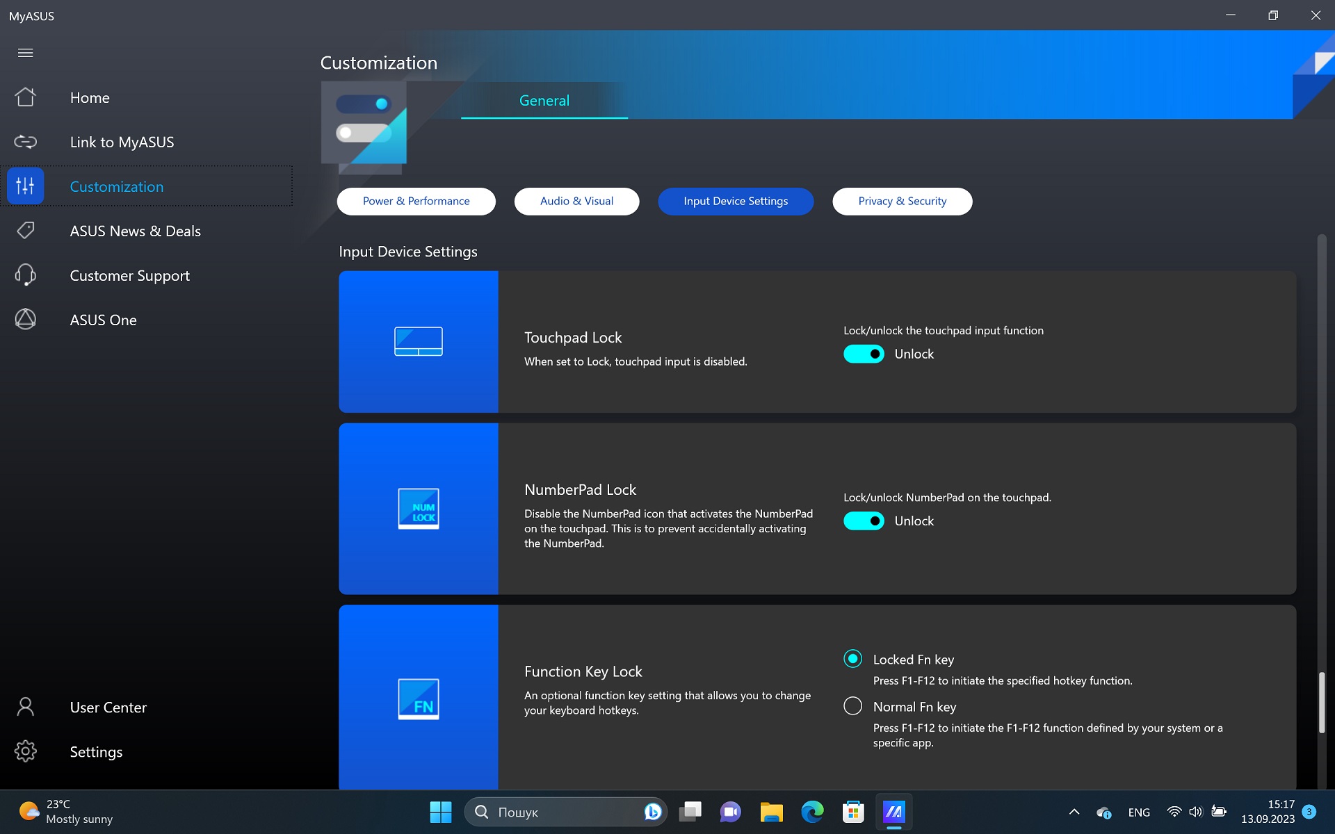Image resolution: width=1335 pixels, height=834 pixels.
Task: Open the clock and date flyout
Action: click(1268, 812)
